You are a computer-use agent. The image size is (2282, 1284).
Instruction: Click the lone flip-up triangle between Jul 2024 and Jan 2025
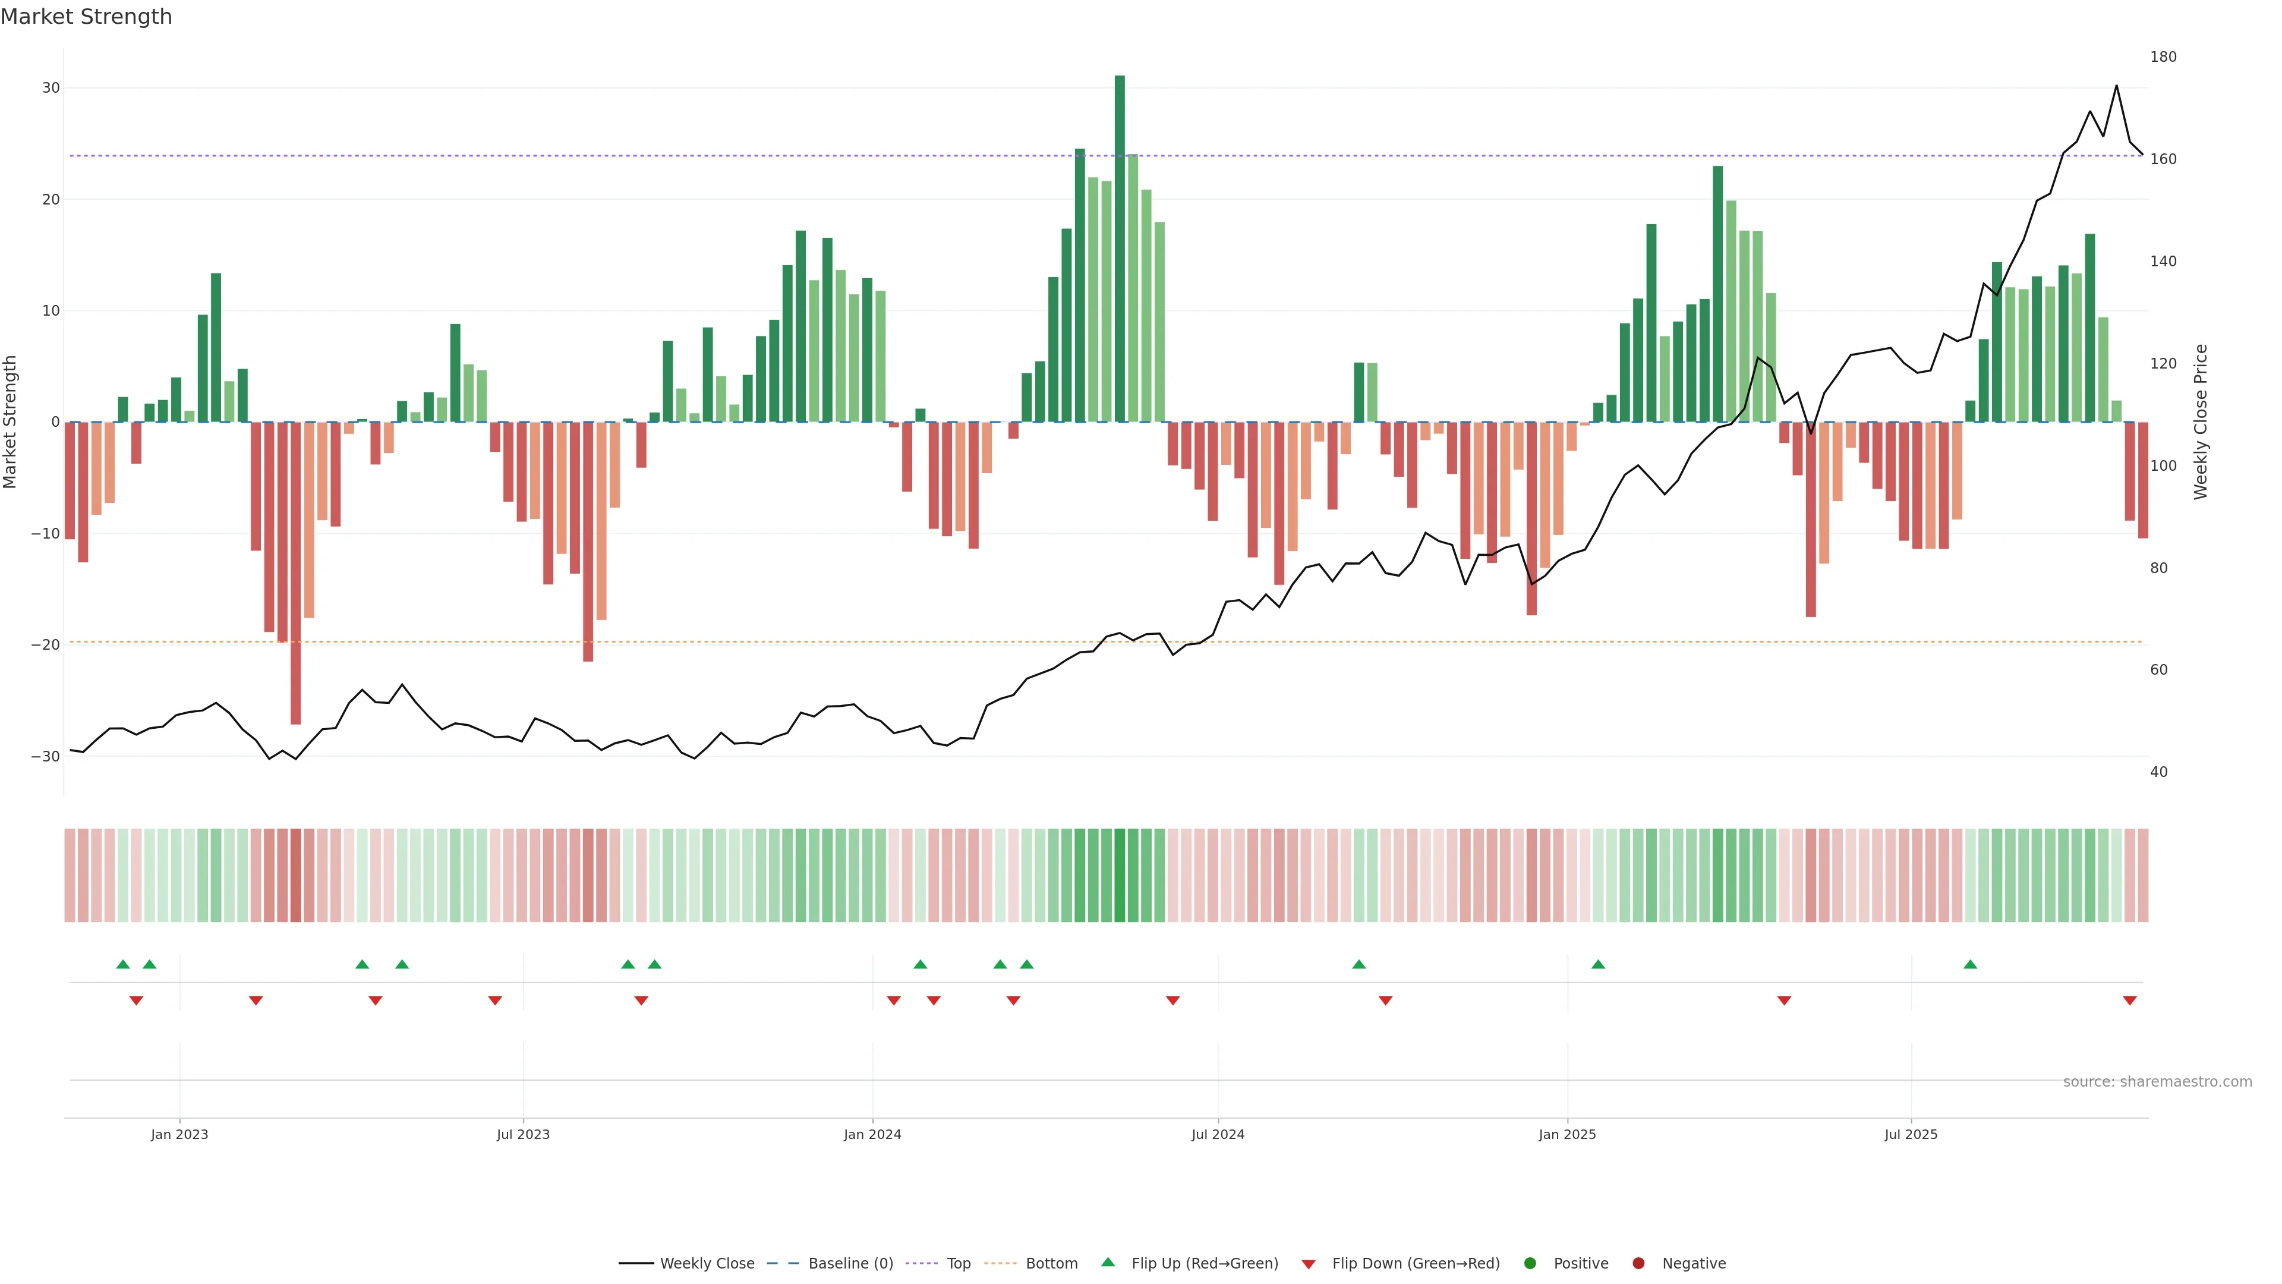pos(1359,964)
